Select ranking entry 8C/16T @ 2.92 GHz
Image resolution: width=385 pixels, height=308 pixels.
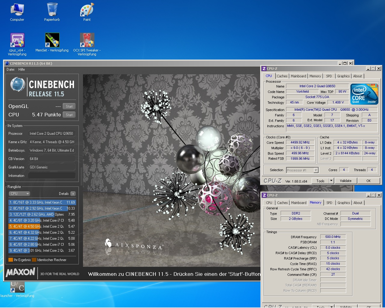(42, 208)
